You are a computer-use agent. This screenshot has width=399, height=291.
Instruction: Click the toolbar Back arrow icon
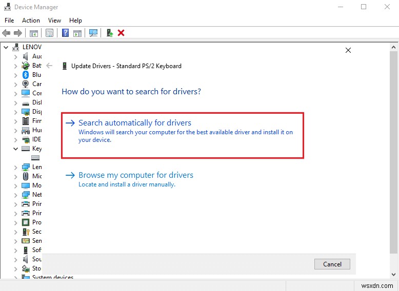(6, 33)
